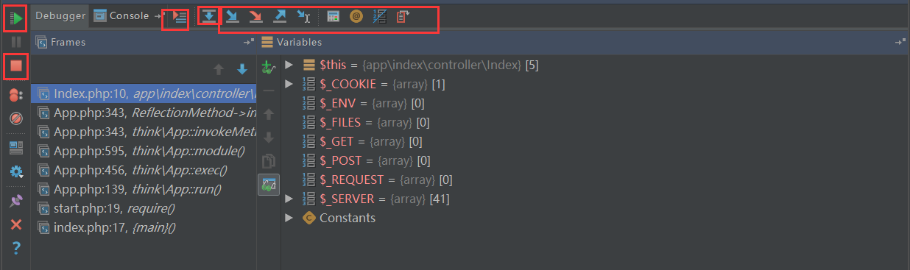The image size is (910, 270).
Task: Restore layout icon in left sidebar
Action: click(x=16, y=148)
